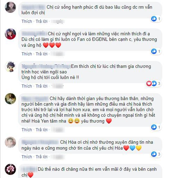Click like count icon on ĐGĐNL comment
The width and height of the screenshot is (174, 178).
[154, 51]
